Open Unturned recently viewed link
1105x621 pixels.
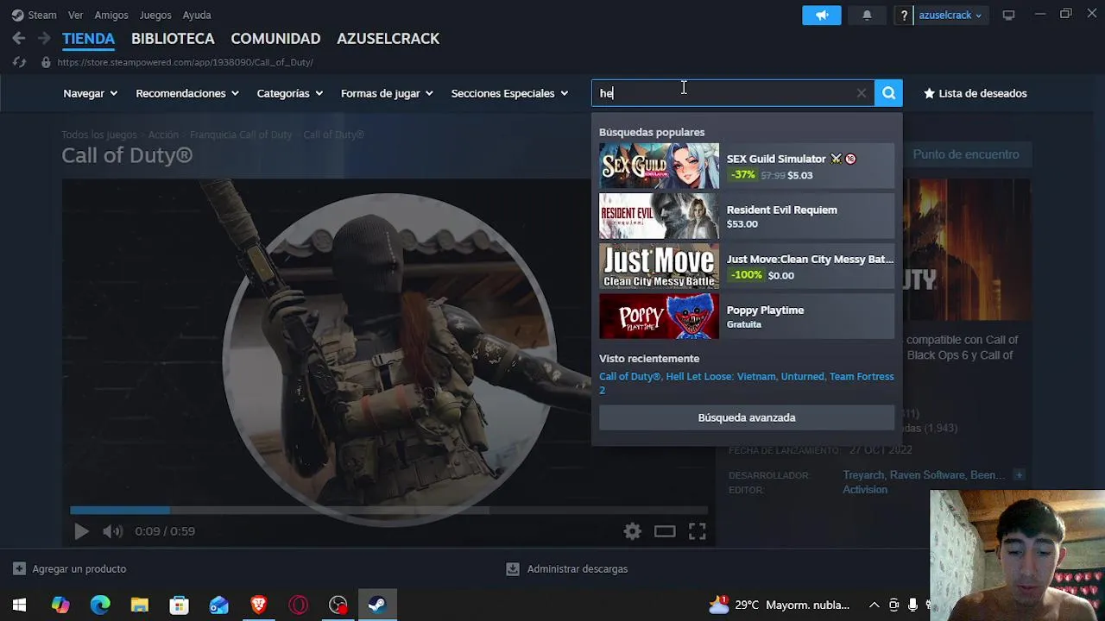[x=802, y=376]
